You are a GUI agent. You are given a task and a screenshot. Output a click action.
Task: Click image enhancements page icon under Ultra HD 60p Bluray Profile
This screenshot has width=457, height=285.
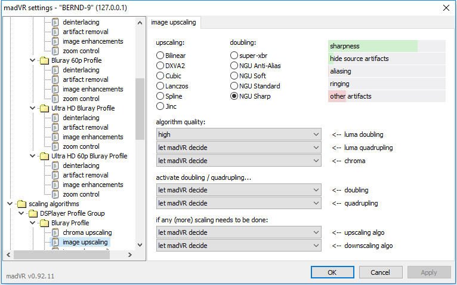click(x=55, y=185)
